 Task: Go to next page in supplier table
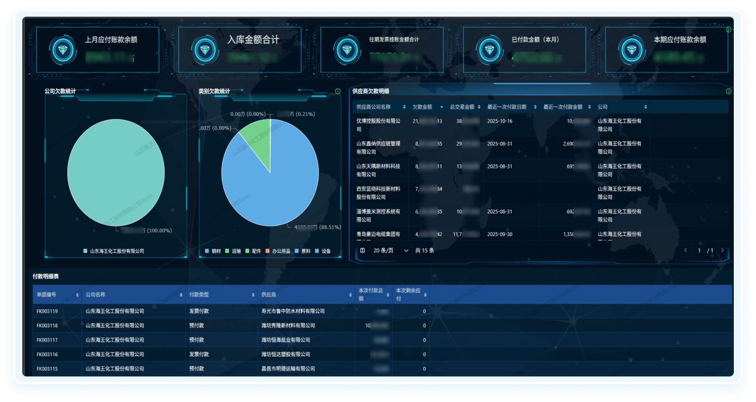click(722, 250)
